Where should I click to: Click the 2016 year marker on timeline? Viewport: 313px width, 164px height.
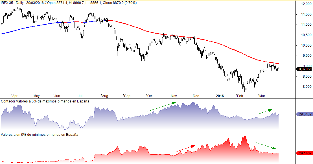coord(220,96)
